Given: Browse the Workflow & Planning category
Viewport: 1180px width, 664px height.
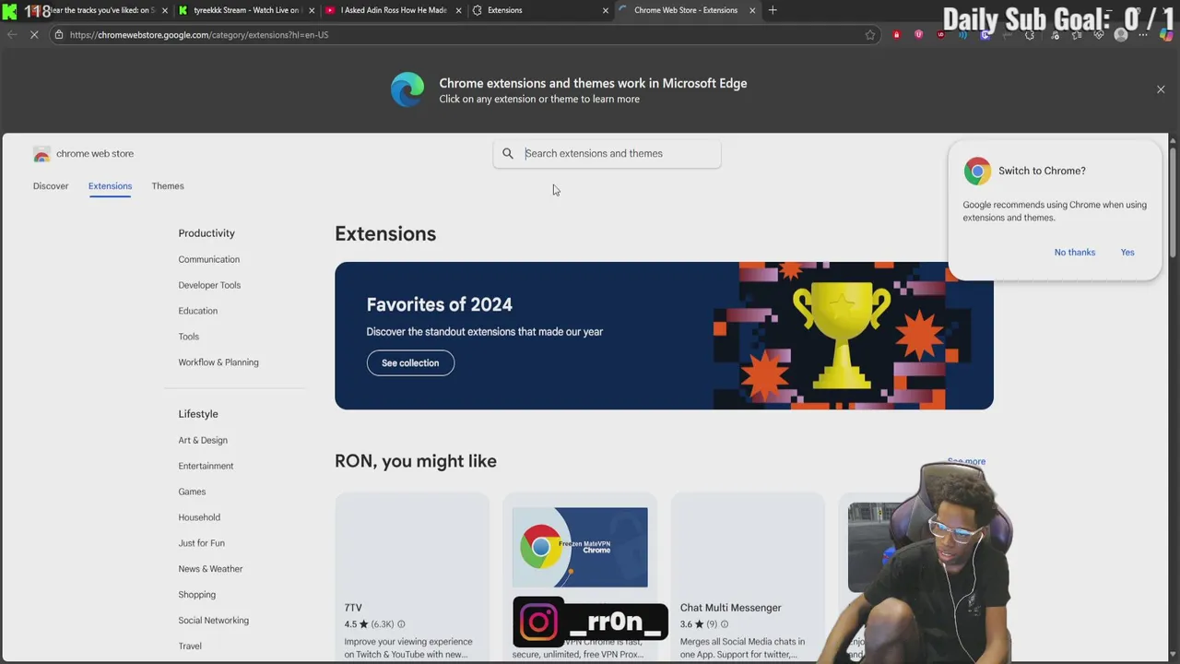Looking at the screenshot, I should pos(218,363).
